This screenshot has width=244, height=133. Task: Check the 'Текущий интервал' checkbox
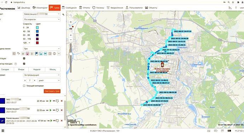point(24,86)
